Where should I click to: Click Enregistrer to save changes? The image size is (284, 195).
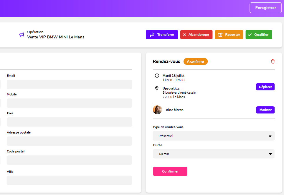pyautogui.click(x=265, y=8)
